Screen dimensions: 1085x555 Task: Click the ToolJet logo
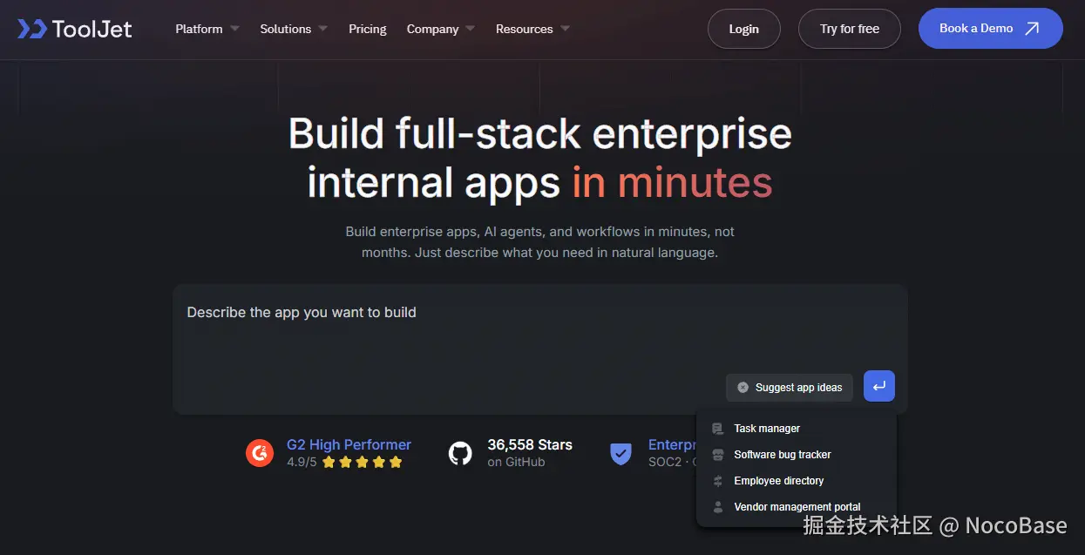[75, 29]
